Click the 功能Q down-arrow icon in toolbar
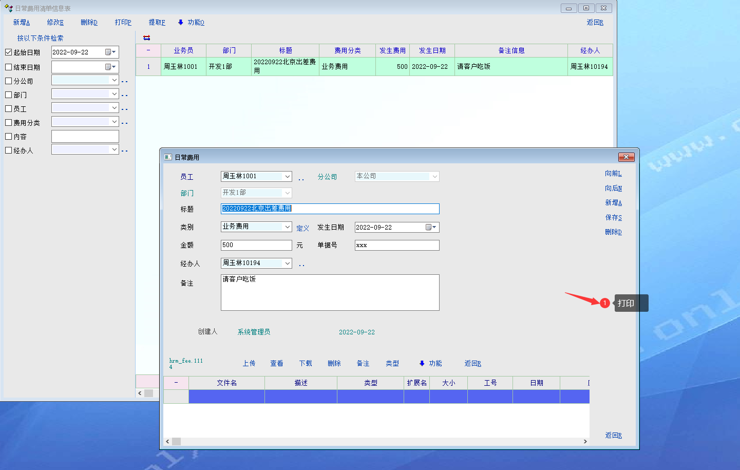The height and width of the screenshot is (470, 740). point(181,23)
